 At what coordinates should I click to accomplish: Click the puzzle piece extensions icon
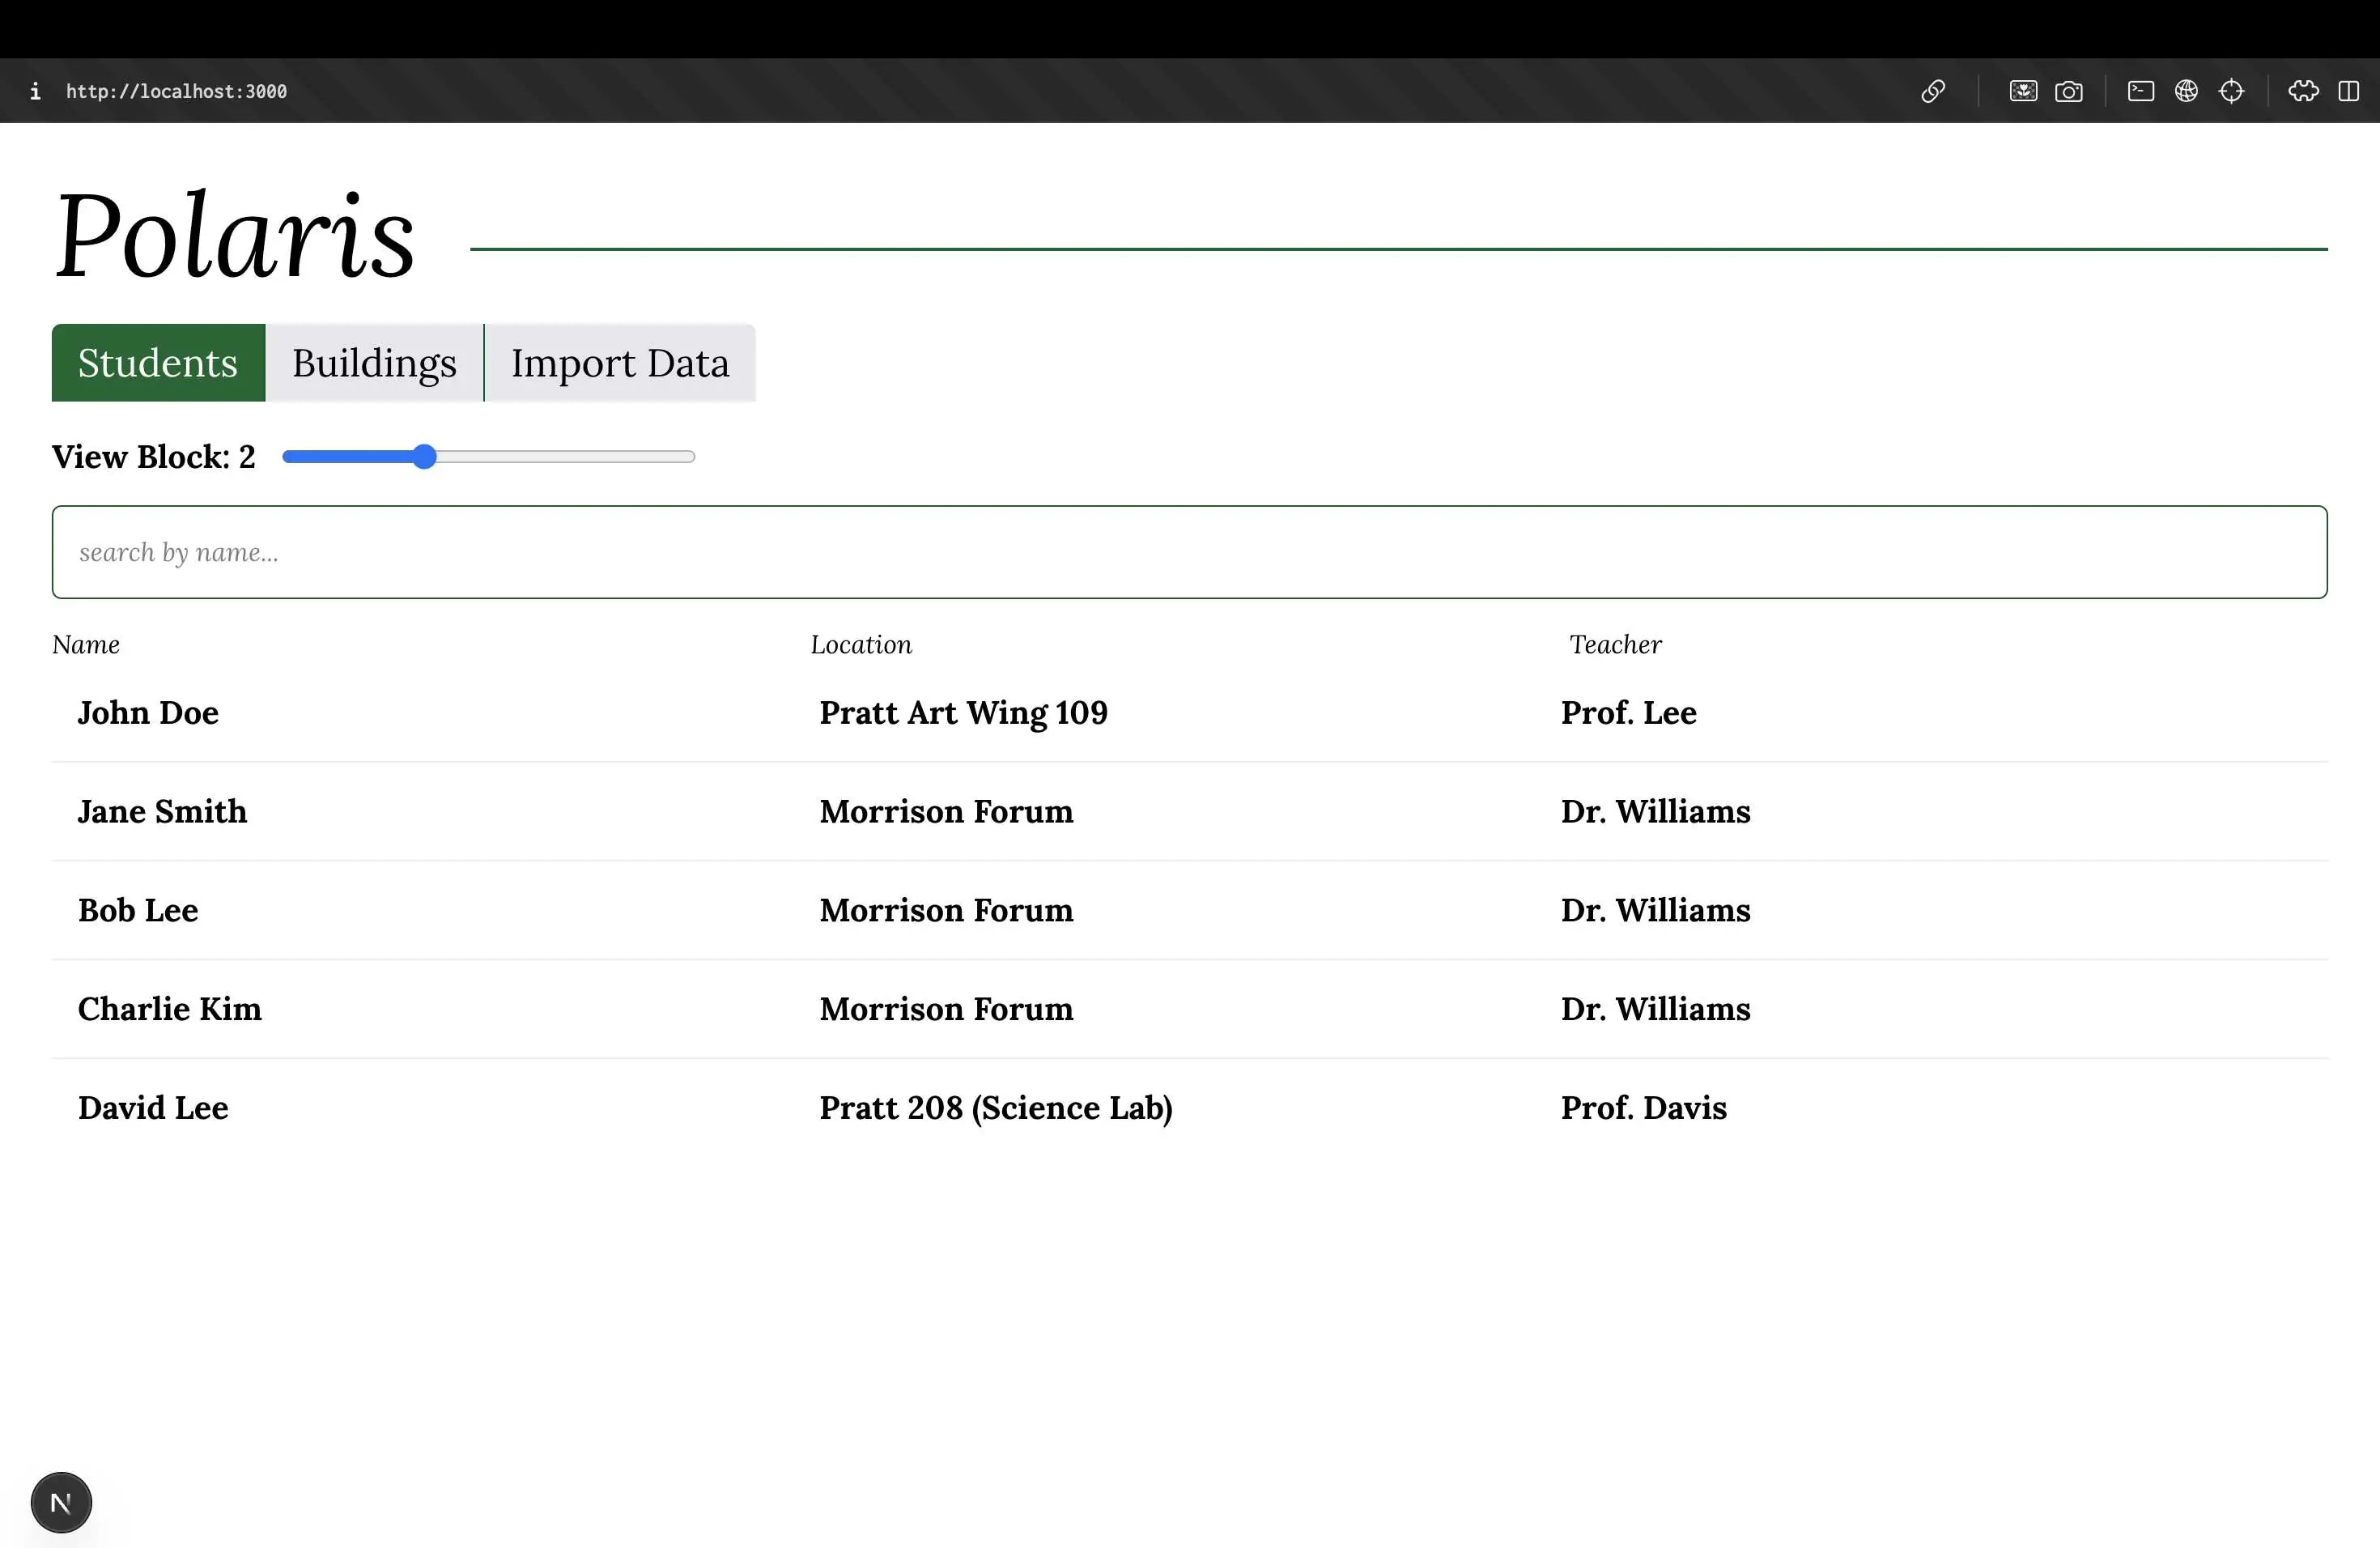(x=2303, y=91)
